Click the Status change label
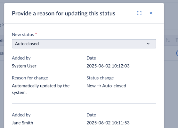Screen dimensions: 178x128 pyautogui.click(x=100, y=78)
